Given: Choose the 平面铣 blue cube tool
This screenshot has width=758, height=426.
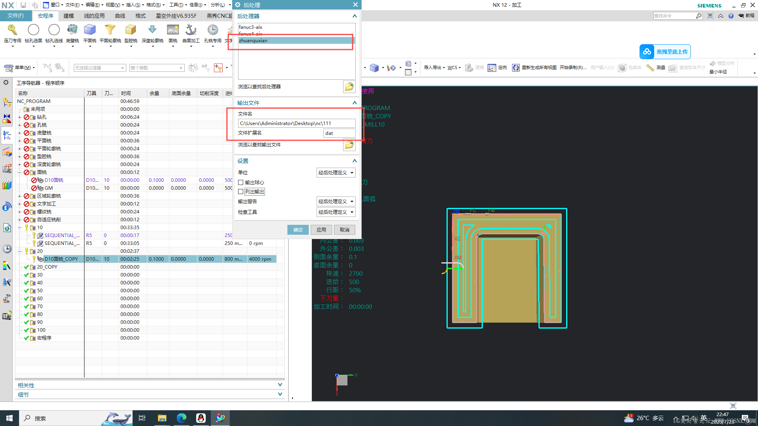Looking at the screenshot, I should 90,33.
